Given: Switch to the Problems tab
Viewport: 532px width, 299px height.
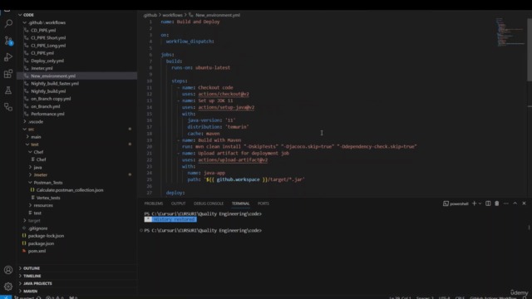Looking at the screenshot, I should [153, 203].
